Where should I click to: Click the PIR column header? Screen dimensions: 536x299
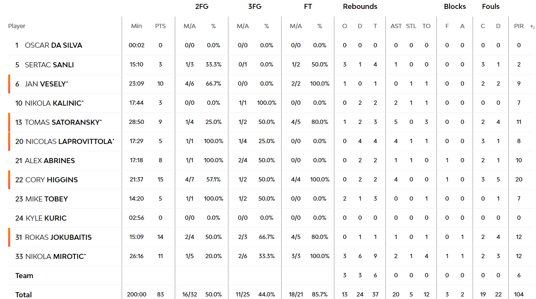click(x=519, y=26)
